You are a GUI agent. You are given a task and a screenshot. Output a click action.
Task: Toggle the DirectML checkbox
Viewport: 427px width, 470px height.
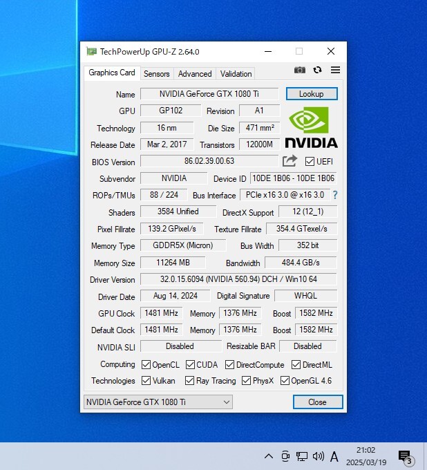click(x=296, y=364)
